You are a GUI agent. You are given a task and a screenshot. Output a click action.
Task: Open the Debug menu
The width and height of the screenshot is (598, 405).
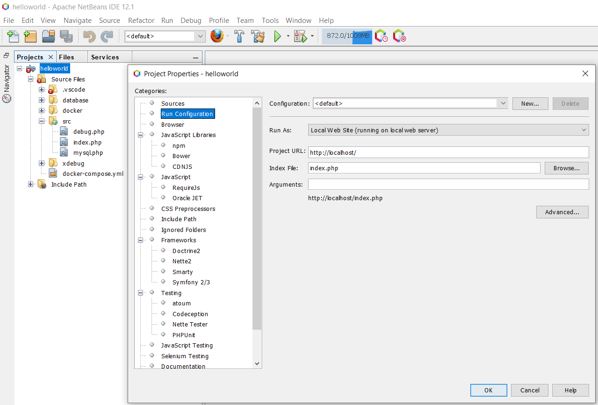coord(191,20)
